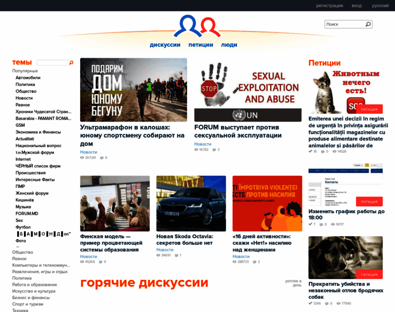The image size is (395, 312).
Task: Click the Новая Skoda Octavia headline
Action: [185, 240]
